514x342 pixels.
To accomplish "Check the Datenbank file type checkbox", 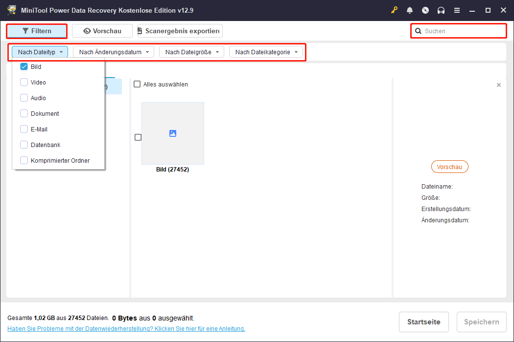I will click(24, 145).
